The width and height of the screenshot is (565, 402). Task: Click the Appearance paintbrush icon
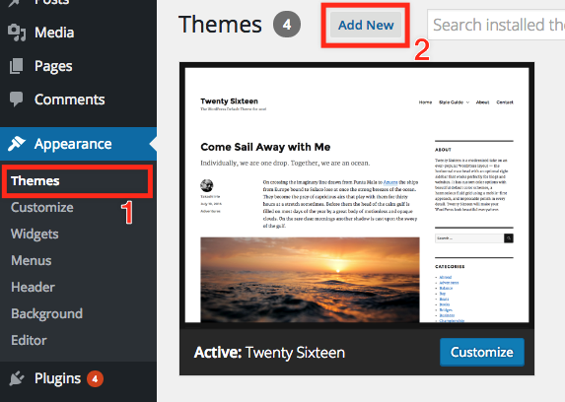coord(17,144)
